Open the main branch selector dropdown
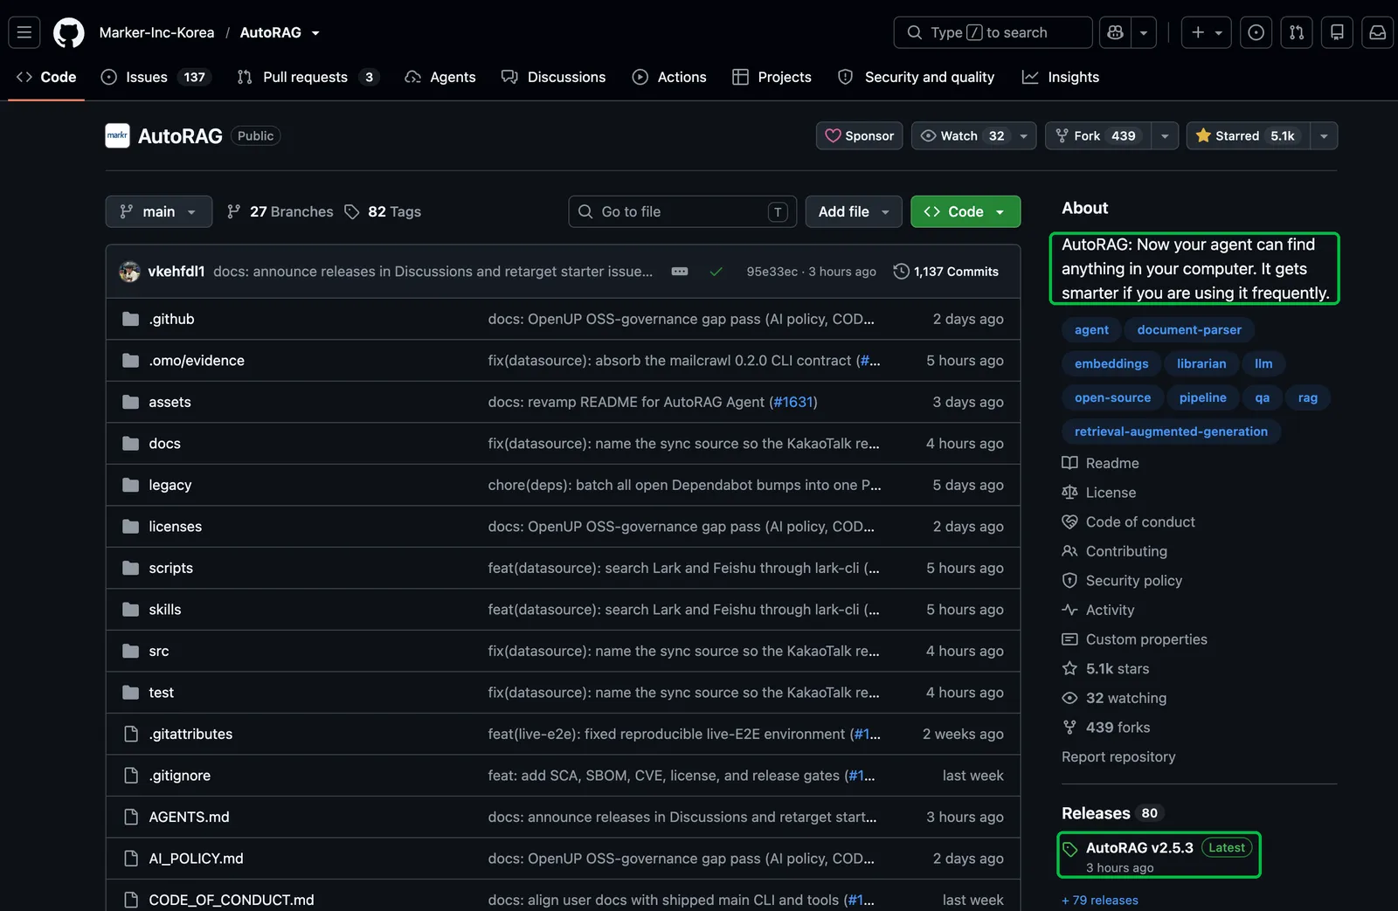Viewport: 1398px width, 911px height. point(159,211)
